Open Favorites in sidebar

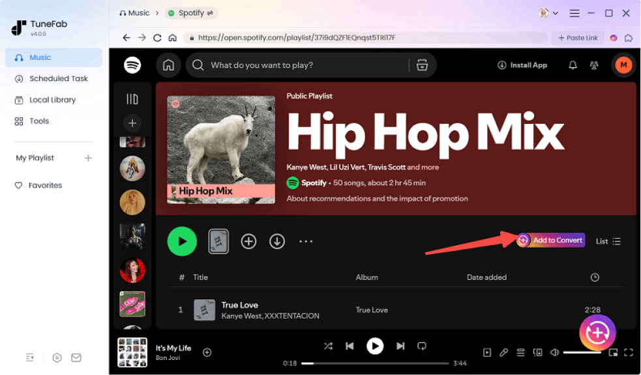[x=38, y=185]
